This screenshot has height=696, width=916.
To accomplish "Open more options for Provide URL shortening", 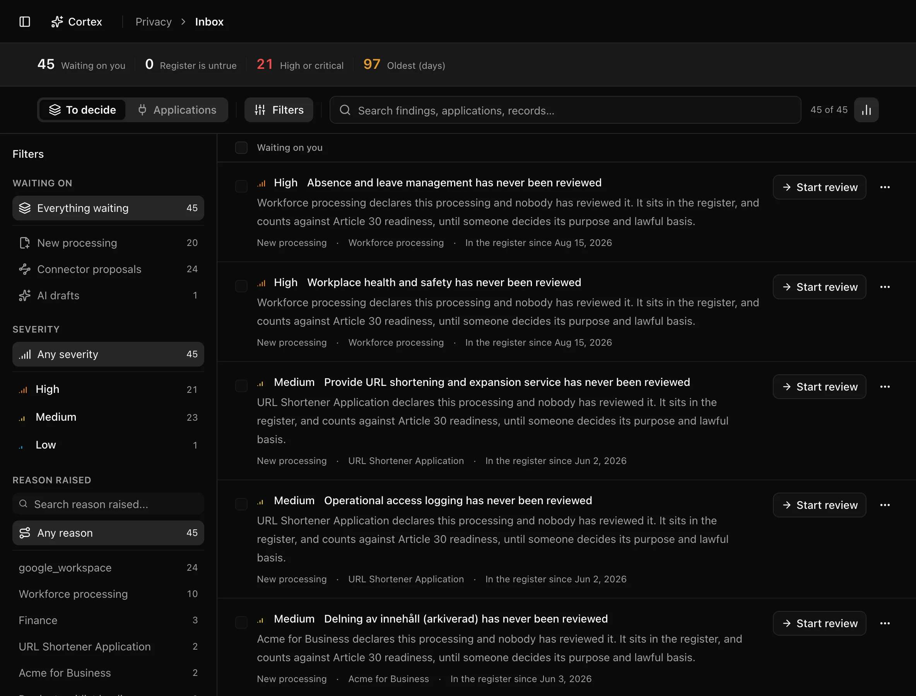I will click(885, 387).
